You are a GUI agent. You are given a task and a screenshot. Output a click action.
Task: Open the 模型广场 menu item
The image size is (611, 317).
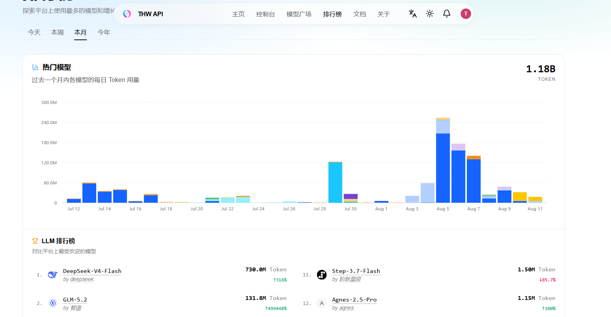click(x=299, y=14)
